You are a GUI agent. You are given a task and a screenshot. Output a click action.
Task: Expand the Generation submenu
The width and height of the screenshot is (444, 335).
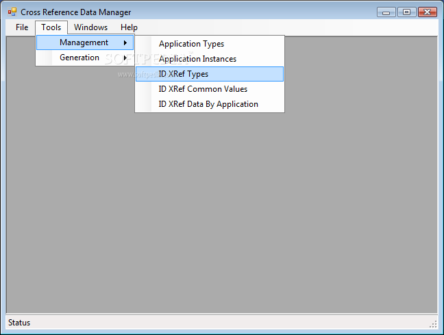[85, 58]
